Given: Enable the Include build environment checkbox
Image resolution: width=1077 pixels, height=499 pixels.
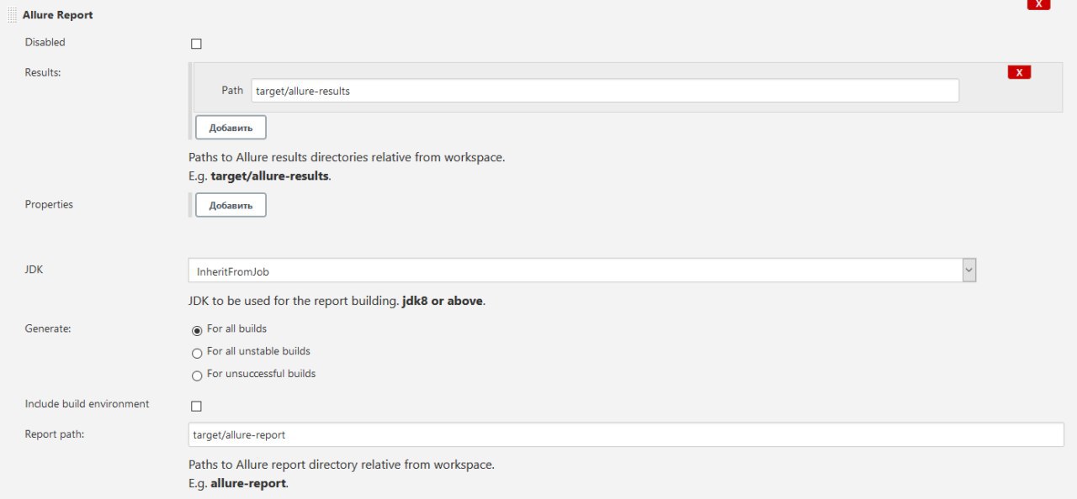Looking at the screenshot, I should pyautogui.click(x=196, y=406).
